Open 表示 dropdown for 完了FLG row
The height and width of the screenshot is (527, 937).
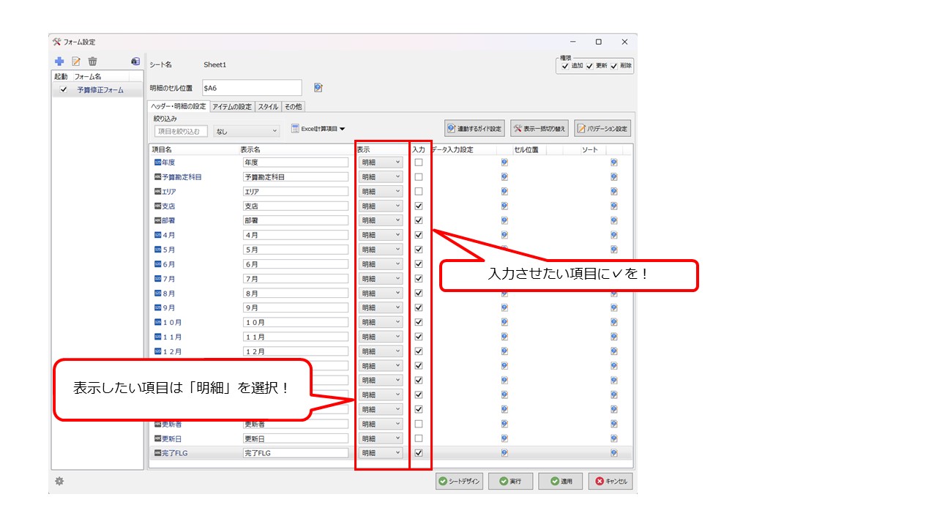click(381, 453)
